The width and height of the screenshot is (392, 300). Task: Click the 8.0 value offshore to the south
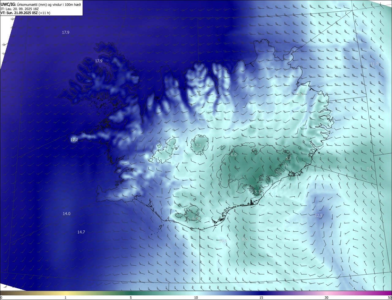245,239
